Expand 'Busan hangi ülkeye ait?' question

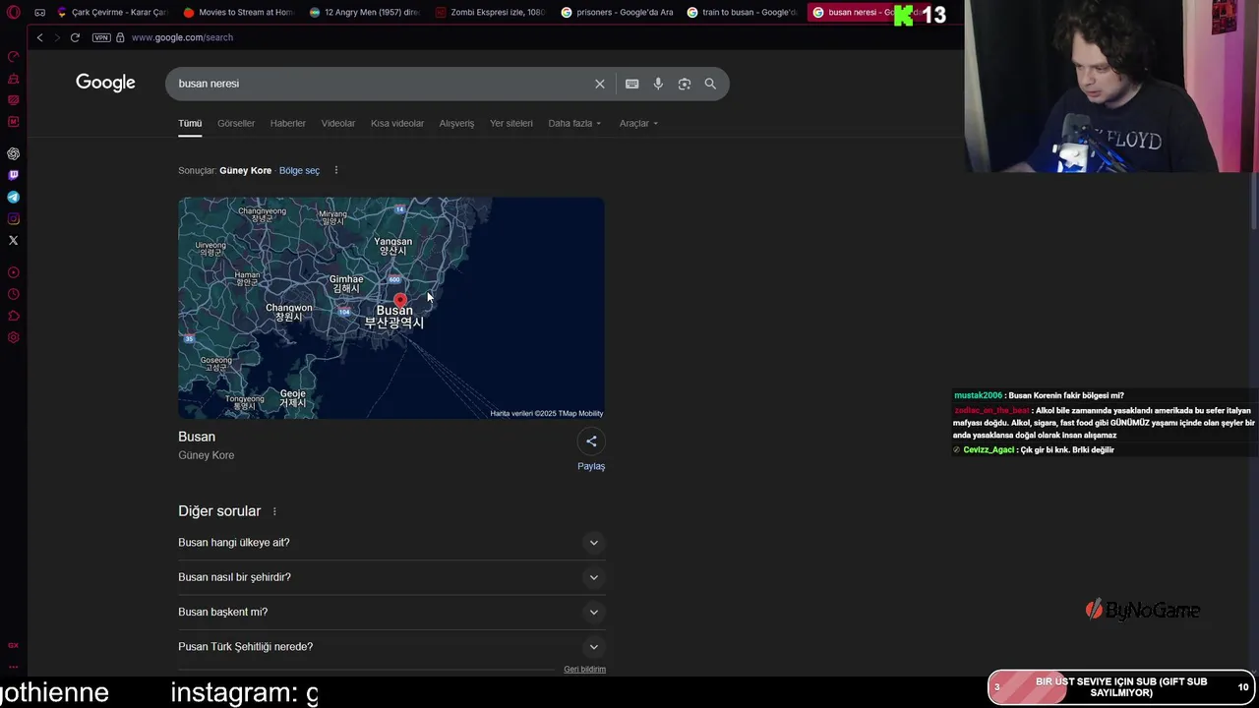pos(391,543)
